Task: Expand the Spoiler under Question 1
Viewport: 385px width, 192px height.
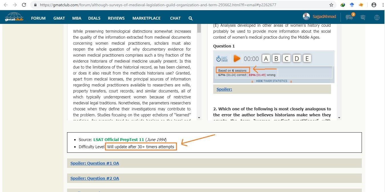Action: point(224,89)
